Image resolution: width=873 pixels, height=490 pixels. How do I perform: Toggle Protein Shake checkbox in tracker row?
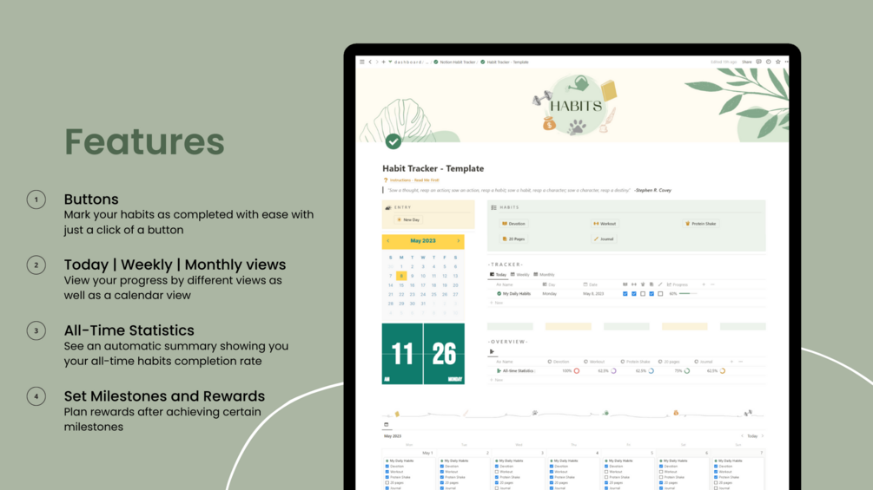pos(643,294)
